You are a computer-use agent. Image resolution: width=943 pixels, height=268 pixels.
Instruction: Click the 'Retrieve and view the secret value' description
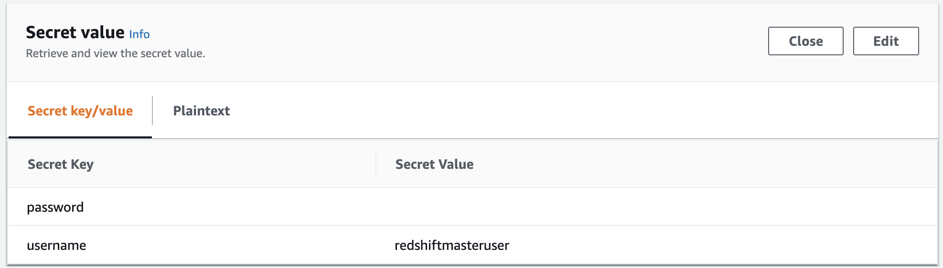(x=115, y=53)
